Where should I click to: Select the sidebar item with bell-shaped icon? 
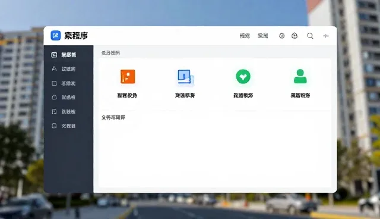[69, 98]
